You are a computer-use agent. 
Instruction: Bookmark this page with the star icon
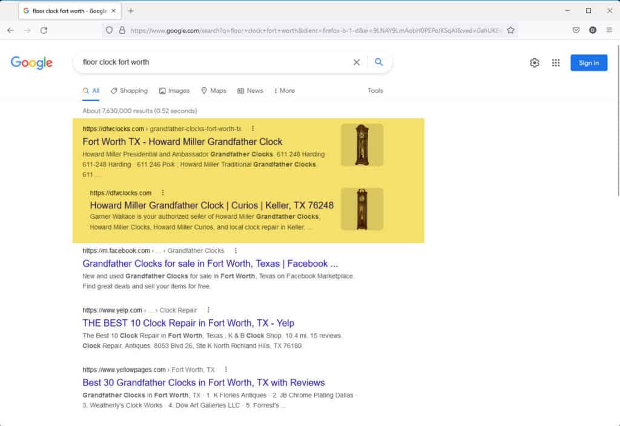[x=510, y=30]
